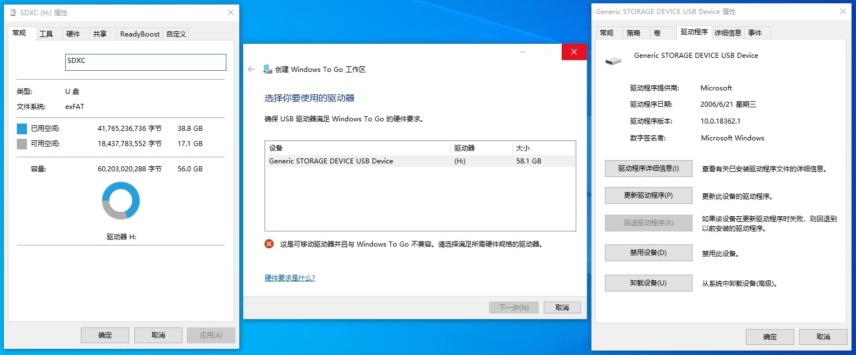The height and width of the screenshot is (355, 856).
Task: Open the 自定义 tab
Action: [x=176, y=34]
